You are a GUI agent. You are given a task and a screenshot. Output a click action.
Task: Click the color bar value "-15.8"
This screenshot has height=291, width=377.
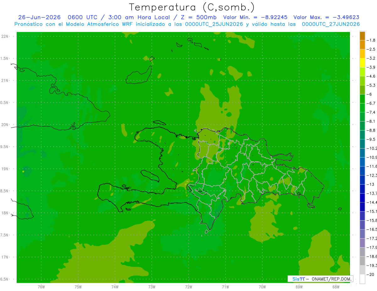[x=372, y=220]
